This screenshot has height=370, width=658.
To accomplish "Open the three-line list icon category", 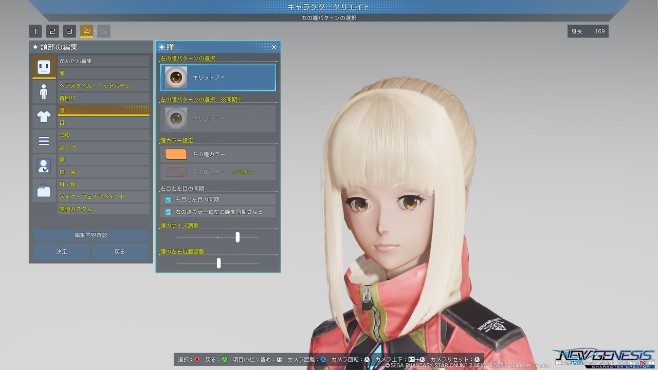I will [44, 141].
